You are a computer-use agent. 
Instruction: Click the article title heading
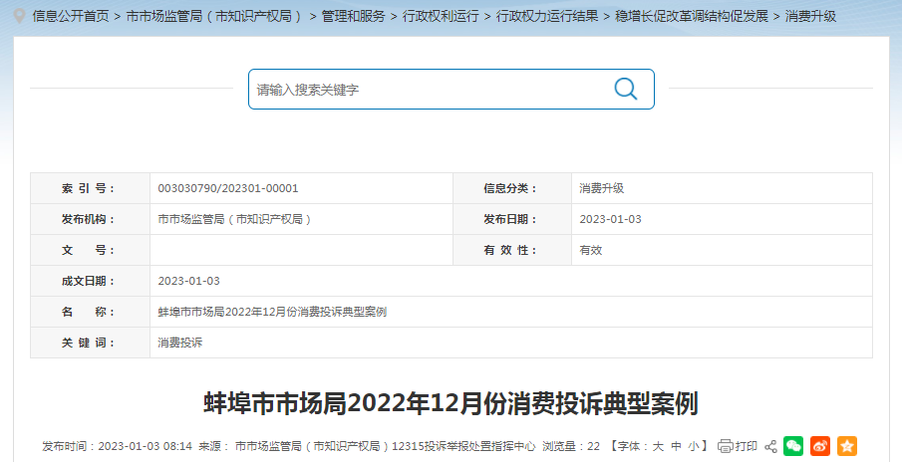[x=451, y=403]
